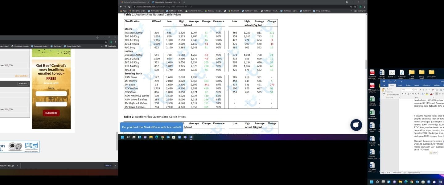Open the Paste Options (Ctrl) popup
444x185 pixels.
[434, 153]
